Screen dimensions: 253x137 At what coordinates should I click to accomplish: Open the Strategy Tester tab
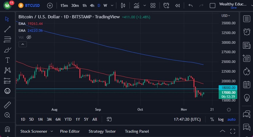pyautogui.click(x=102, y=131)
